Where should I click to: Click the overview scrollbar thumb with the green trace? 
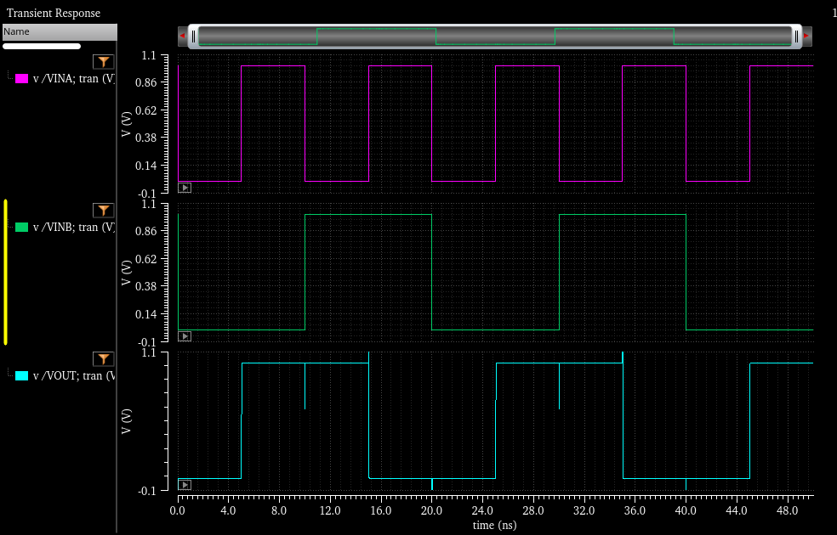coord(495,37)
